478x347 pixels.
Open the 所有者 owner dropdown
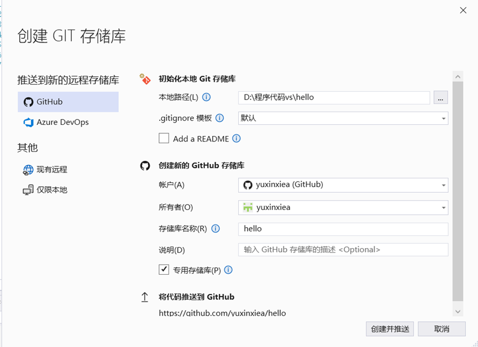(x=343, y=208)
